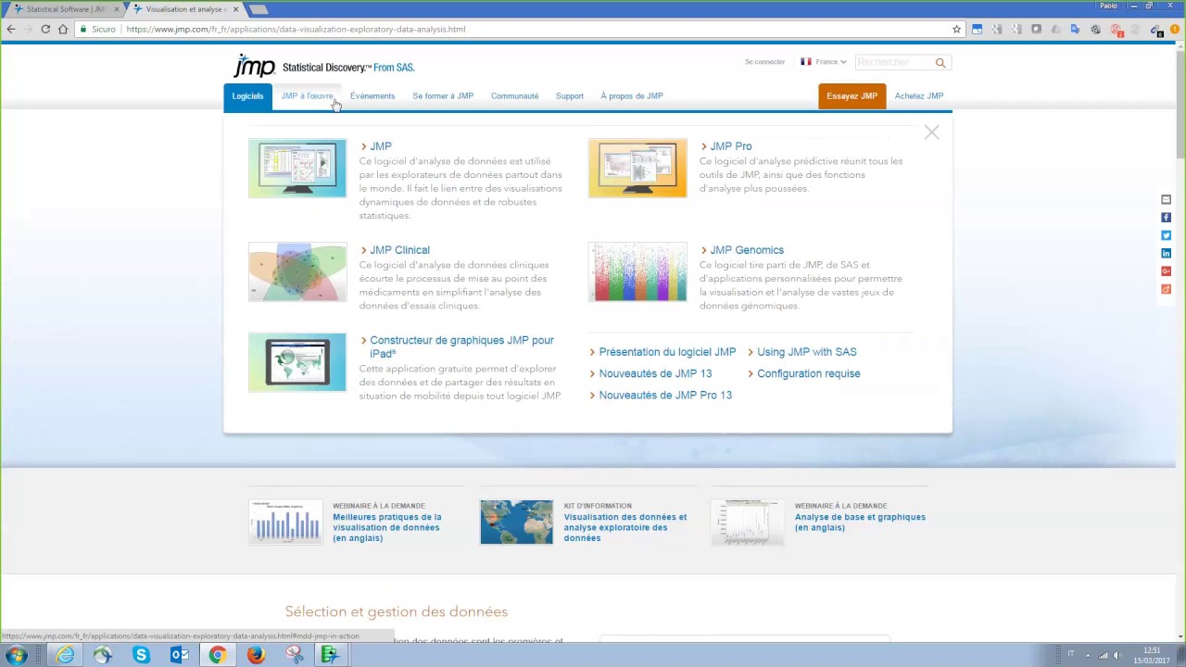This screenshot has width=1186, height=667.
Task: Open the À propos de JMP menu
Action: (632, 96)
